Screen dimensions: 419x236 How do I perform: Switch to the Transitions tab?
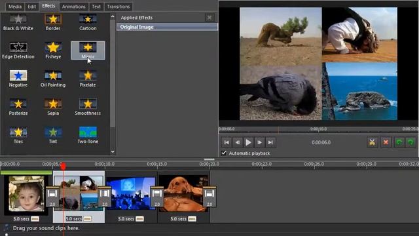(x=118, y=7)
